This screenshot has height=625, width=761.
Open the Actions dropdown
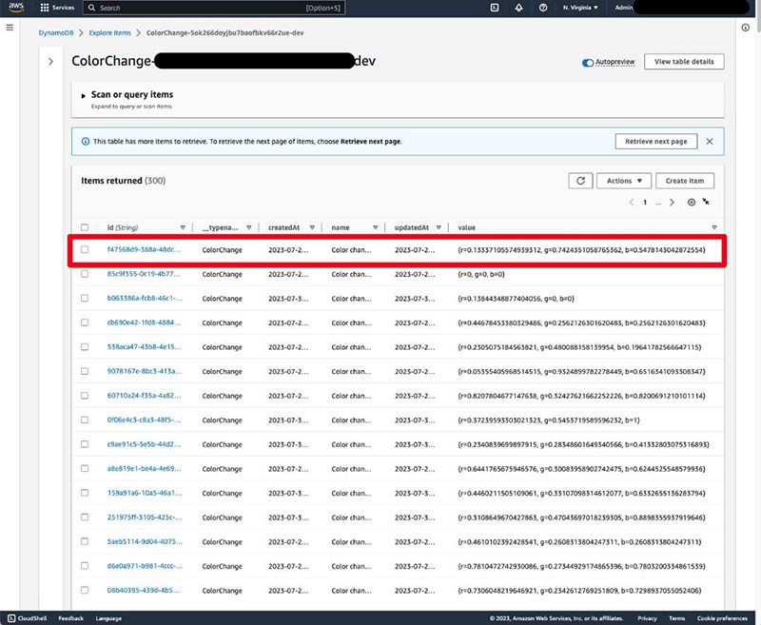626,181
